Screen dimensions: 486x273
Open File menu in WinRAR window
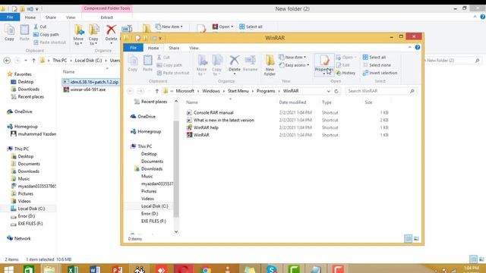click(x=134, y=48)
